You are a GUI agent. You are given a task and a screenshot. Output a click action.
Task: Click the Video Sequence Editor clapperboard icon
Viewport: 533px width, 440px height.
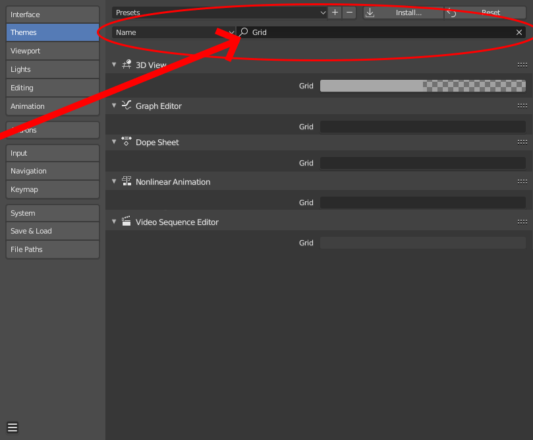click(126, 221)
